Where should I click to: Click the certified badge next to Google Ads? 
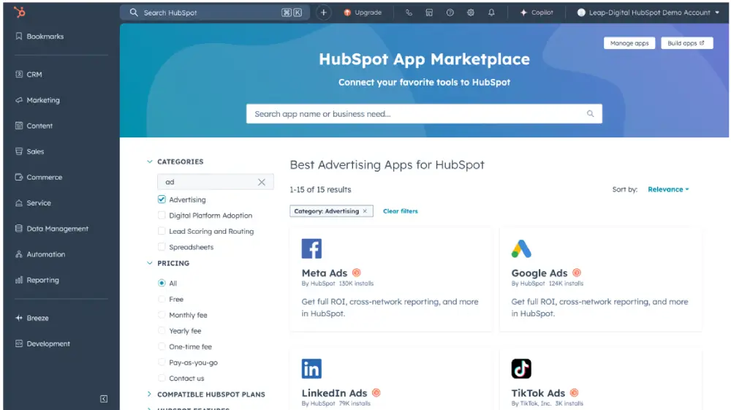(577, 273)
